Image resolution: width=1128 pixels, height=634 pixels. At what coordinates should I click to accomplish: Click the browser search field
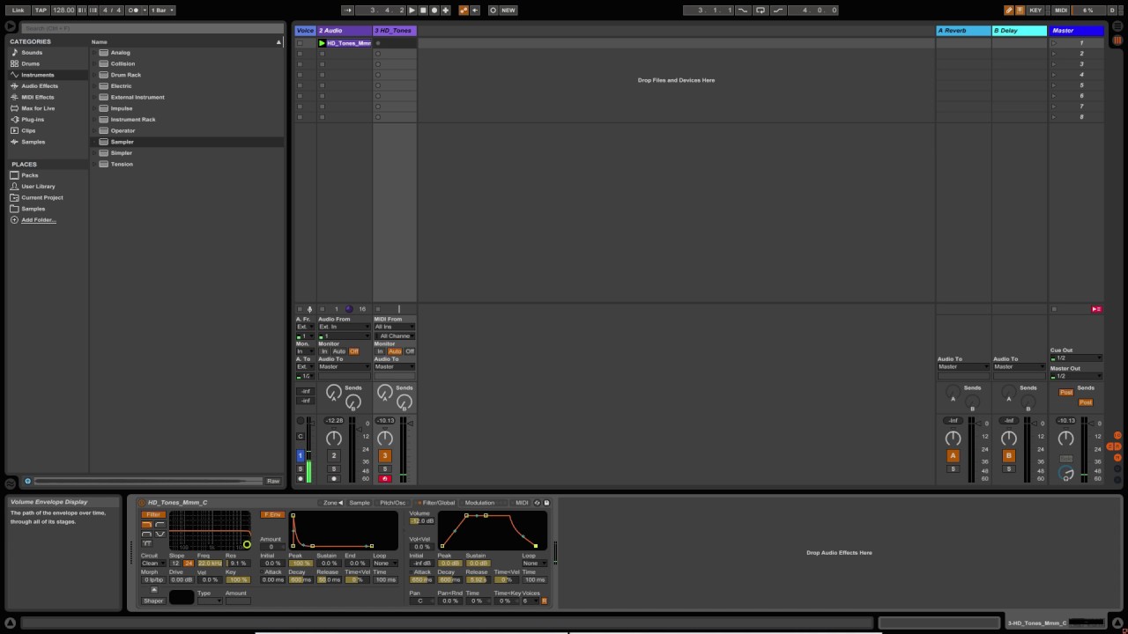pos(153,29)
